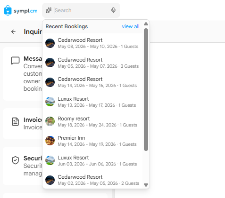
Task: Open the Invoice document icon
Action: [x=16, y=122]
